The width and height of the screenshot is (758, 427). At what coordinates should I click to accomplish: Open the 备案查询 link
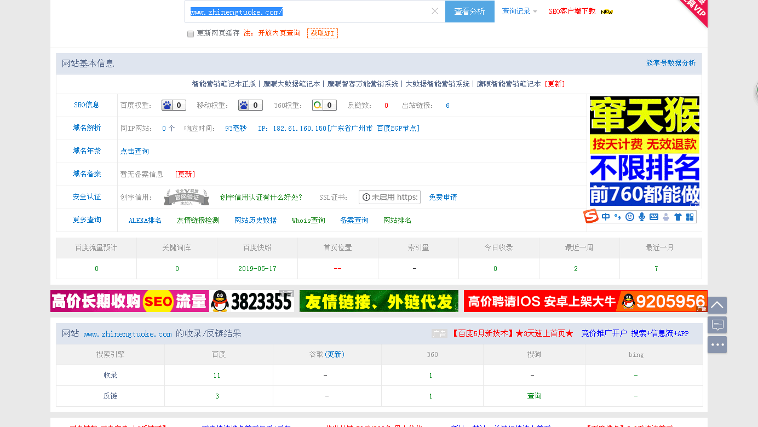point(354,220)
